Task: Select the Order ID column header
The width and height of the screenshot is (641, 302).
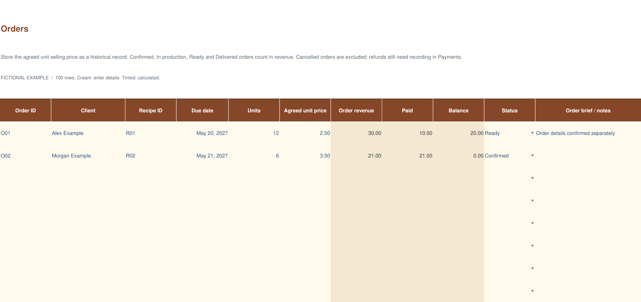Action: click(x=25, y=110)
